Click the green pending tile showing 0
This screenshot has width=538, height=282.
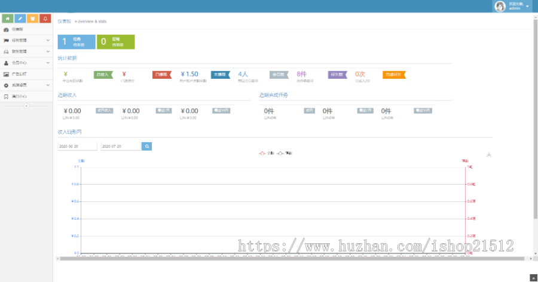115,42
